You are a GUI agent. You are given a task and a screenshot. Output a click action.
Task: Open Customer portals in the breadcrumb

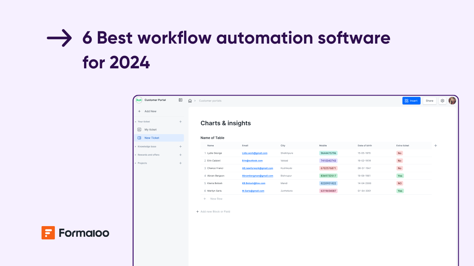pyautogui.click(x=210, y=100)
